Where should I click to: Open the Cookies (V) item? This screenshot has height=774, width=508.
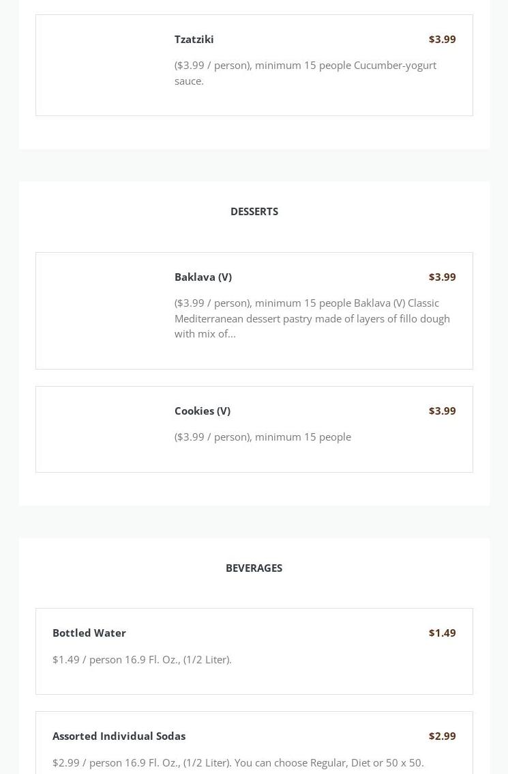point(202,411)
